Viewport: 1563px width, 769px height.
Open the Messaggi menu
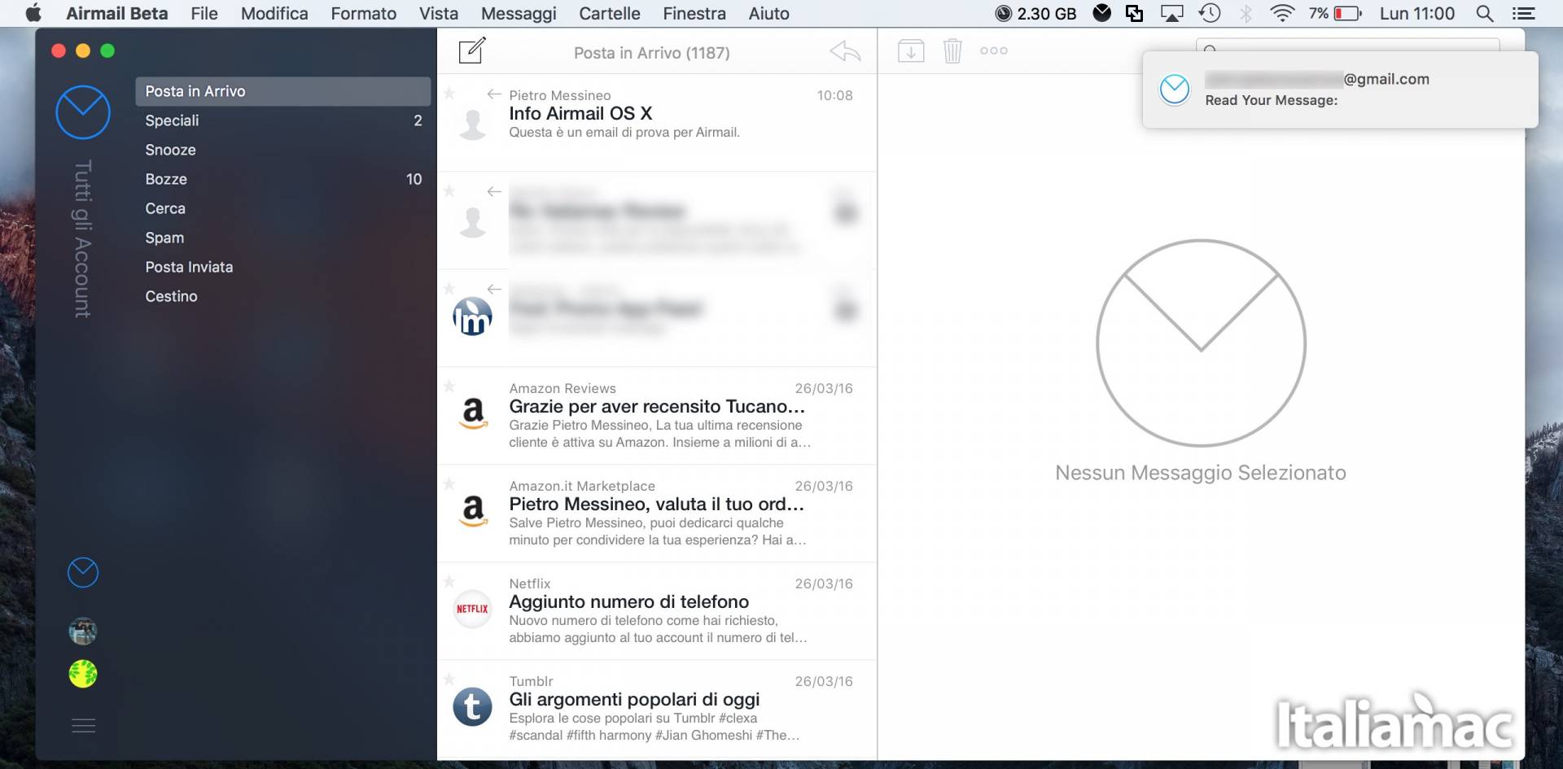pos(519,13)
